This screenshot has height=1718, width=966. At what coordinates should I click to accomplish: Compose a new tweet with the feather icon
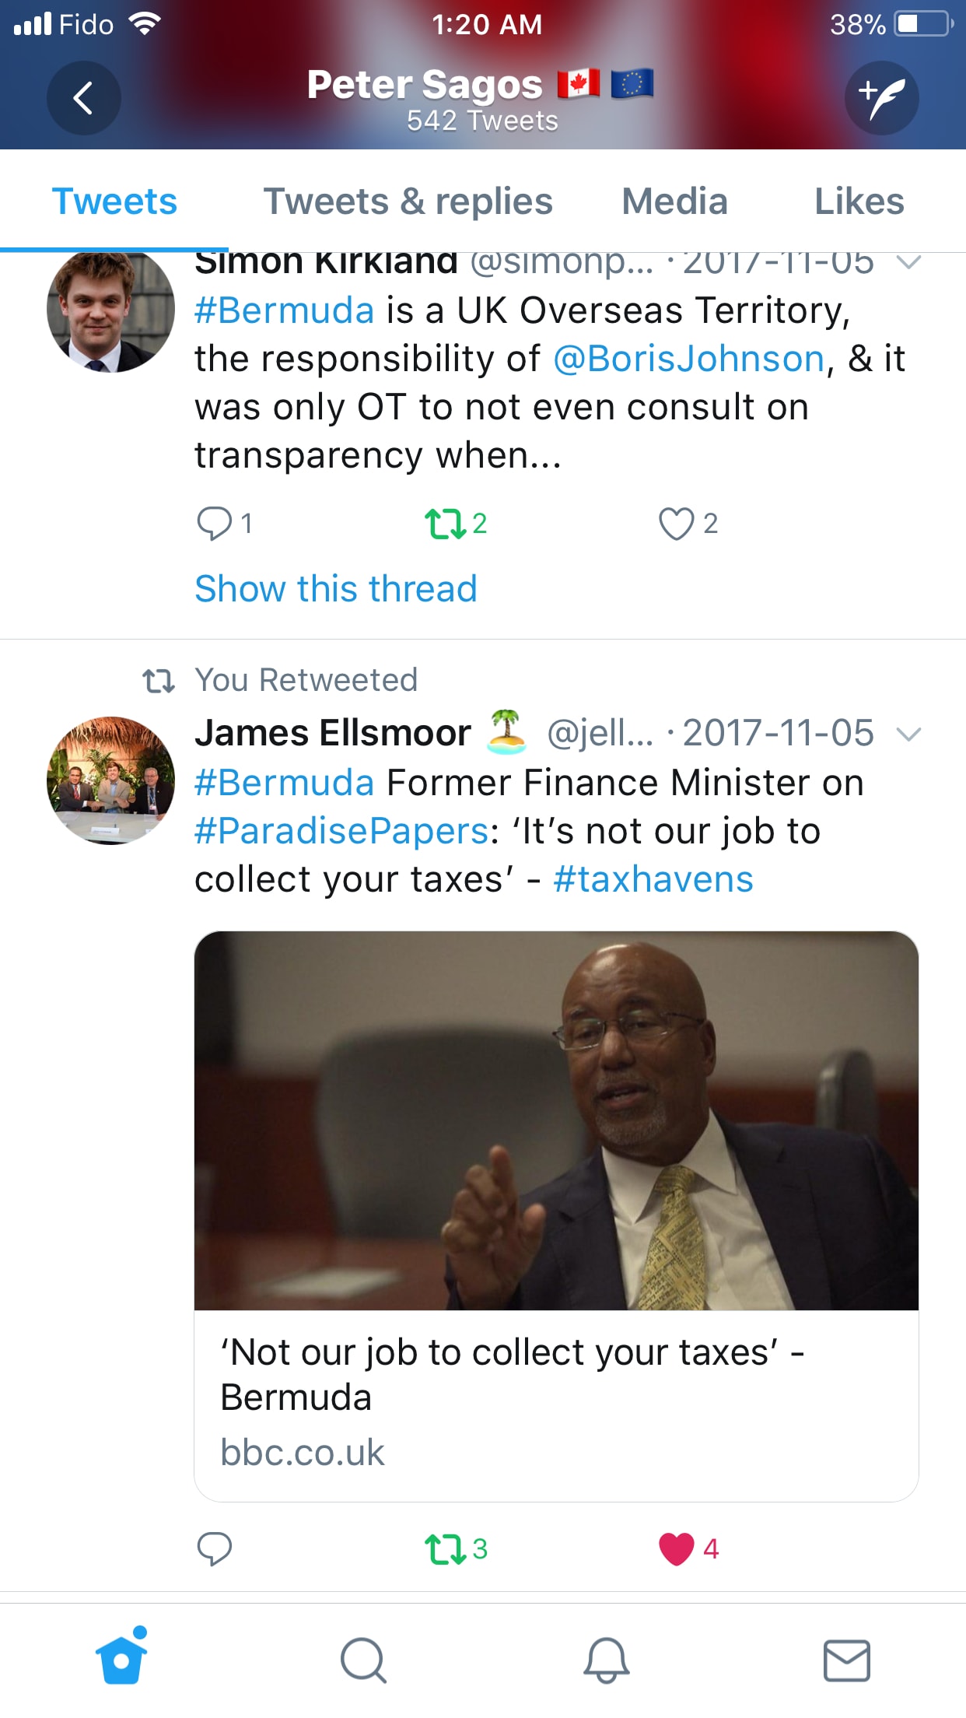click(882, 98)
